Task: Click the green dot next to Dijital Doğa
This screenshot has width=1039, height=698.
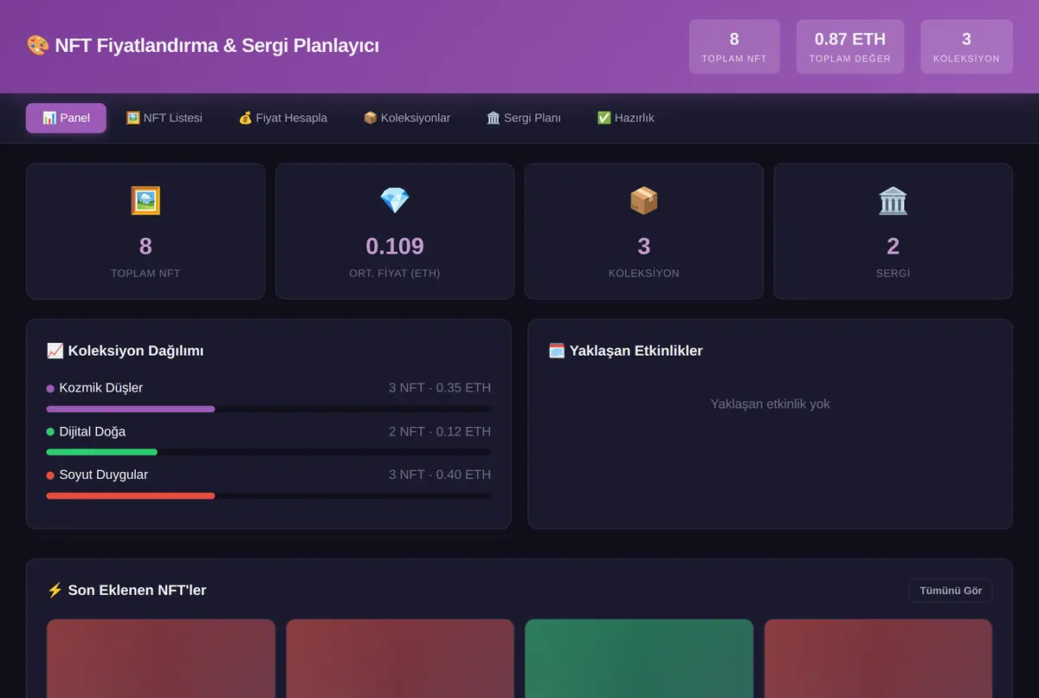Action: tap(50, 432)
